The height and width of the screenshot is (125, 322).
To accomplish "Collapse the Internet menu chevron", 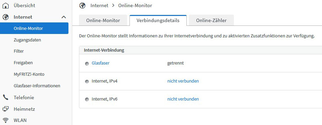I will (64, 17).
